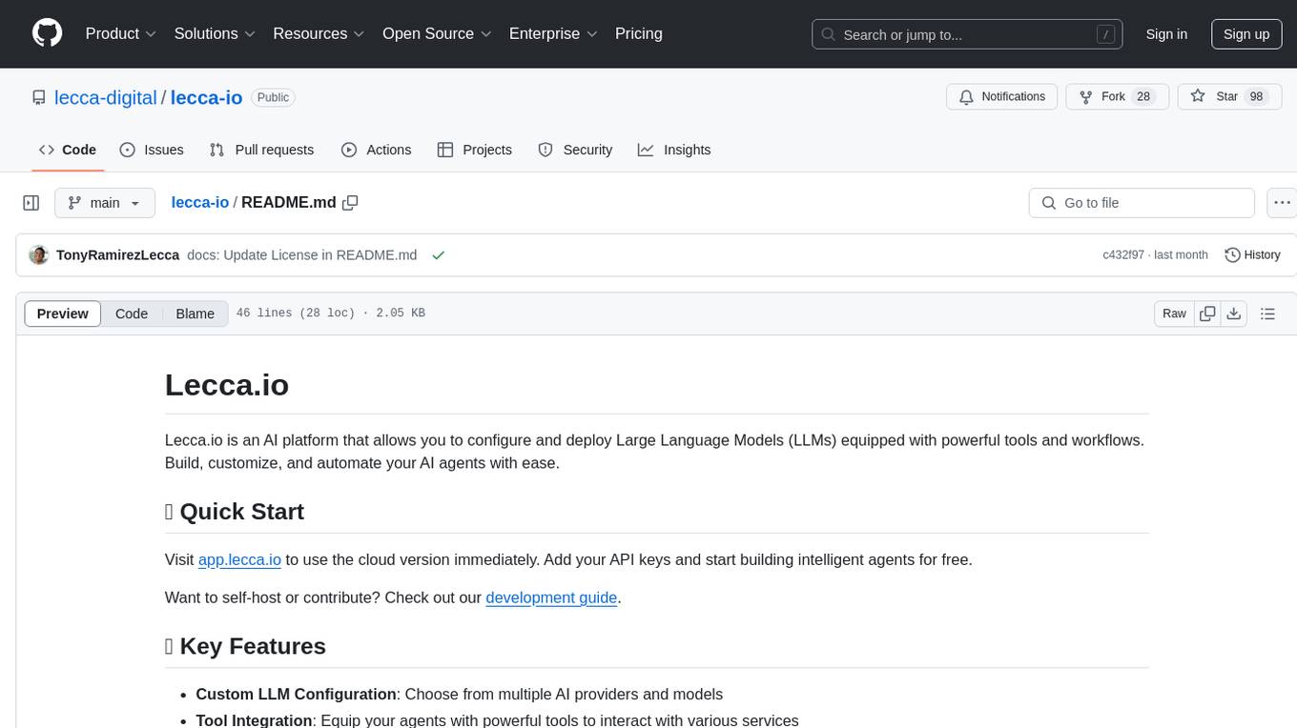
Task: Download the raw file
Action: (x=1234, y=313)
